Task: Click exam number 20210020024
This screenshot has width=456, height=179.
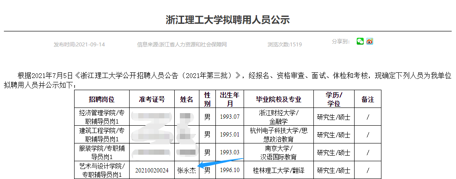Action: 152,171
